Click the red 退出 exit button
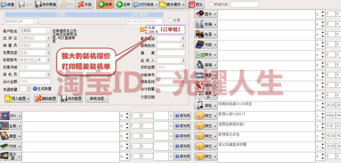This screenshot has height=163, width=341. (195, 4)
